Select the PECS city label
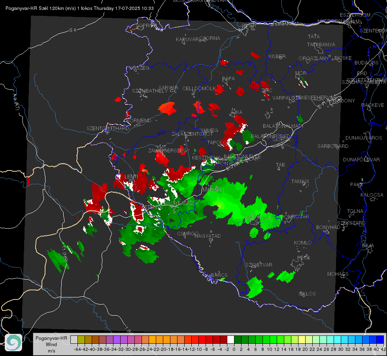387x356 pixels. pos(303,258)
